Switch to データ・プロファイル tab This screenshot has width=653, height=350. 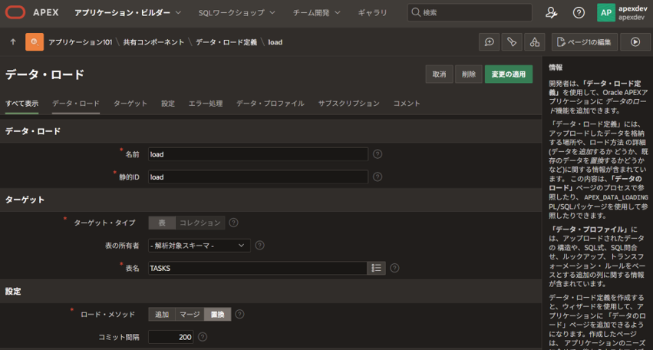click(270, 104)
